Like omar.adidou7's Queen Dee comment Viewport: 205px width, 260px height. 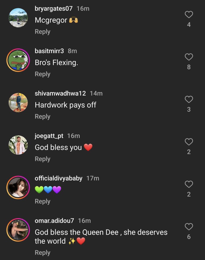pos(189,227)
